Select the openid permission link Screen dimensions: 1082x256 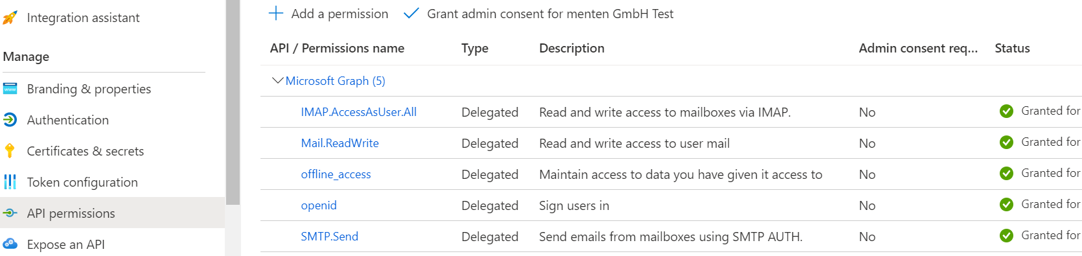pyautogui.click(x=319, y=205)
